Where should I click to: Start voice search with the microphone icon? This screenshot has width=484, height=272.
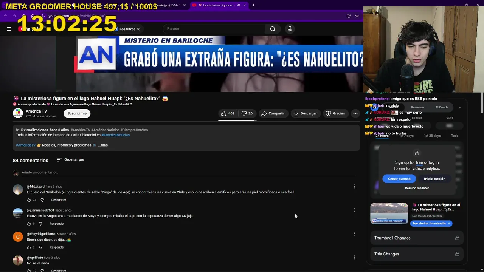pyautogui.click(x=290, y=29)
